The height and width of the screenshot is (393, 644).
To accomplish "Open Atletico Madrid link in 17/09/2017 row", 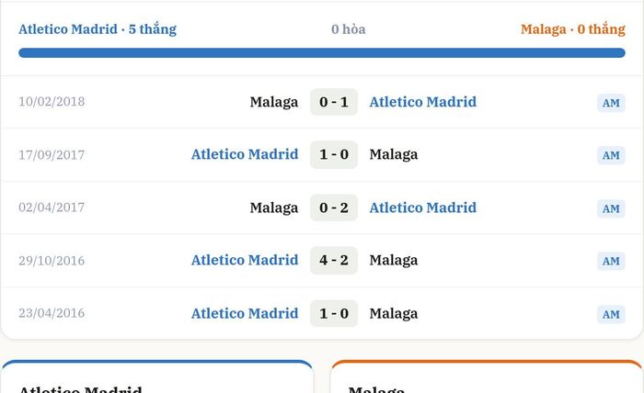I will (x=245, y=154).
